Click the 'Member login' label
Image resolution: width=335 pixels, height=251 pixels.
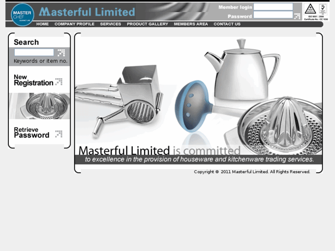pyautogui.click(x=235, y=7)
